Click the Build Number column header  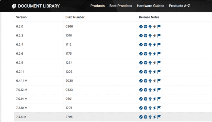pos(75,17)
